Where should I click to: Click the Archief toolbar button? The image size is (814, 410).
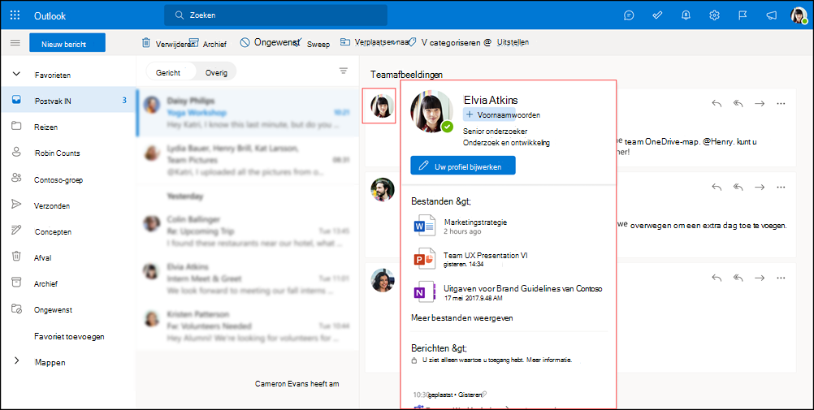(x=208, y=44)
